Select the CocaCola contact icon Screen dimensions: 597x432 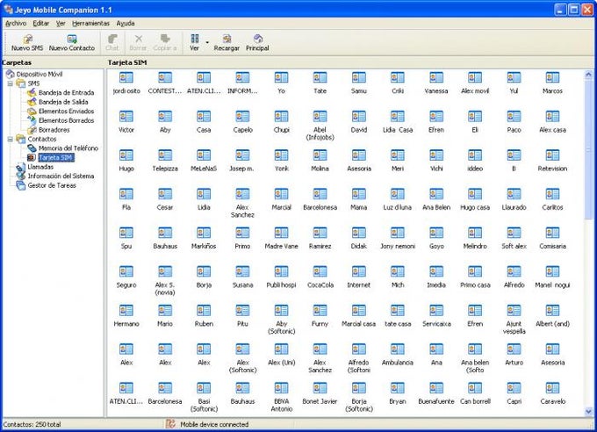tap(320, 272)
